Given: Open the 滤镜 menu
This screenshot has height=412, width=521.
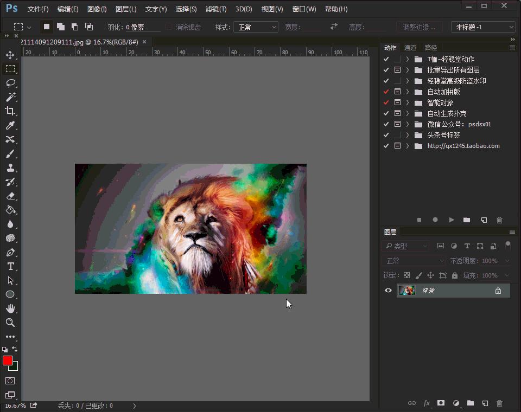Looking at the screenshot, I should (x=215, y=9).
